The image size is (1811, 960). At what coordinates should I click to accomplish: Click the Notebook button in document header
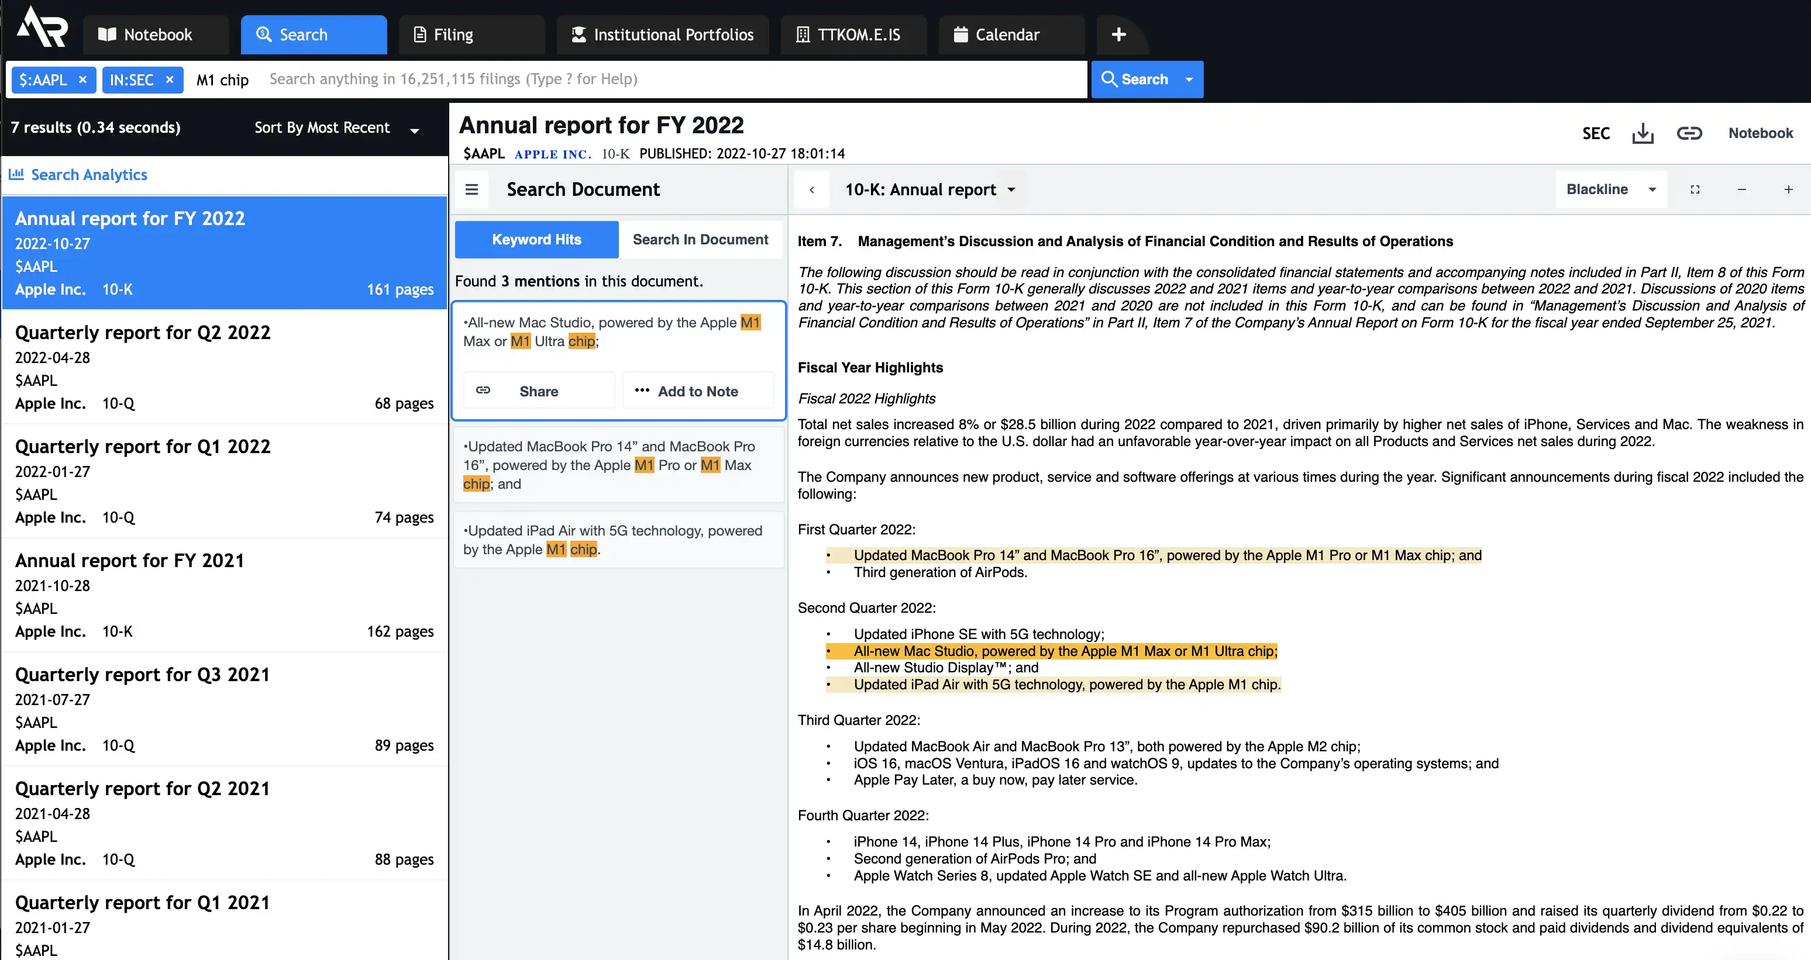(1760, 133)
